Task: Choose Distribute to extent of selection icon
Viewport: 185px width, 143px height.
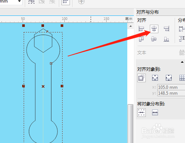Action: click(141, 112)
